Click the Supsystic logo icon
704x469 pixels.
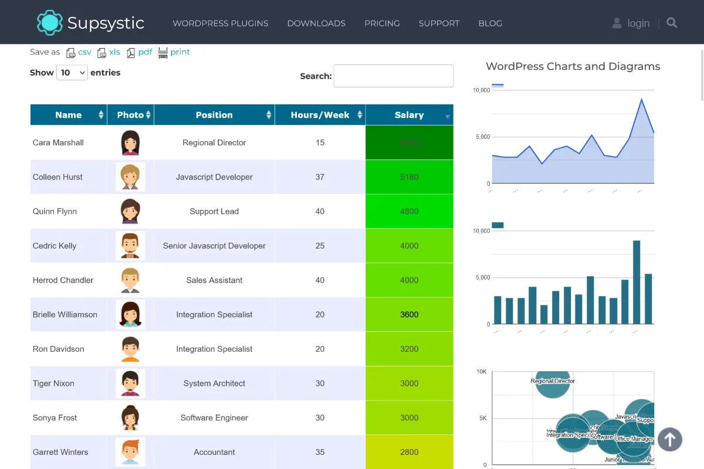click(49, 23)
